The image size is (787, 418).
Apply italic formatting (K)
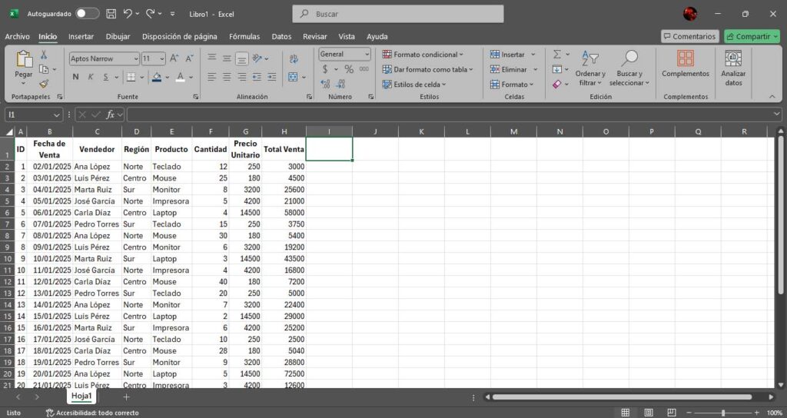pyautogui.click(x=91, y=77)
